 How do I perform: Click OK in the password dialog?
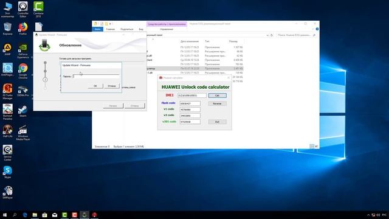pos(95,86)
